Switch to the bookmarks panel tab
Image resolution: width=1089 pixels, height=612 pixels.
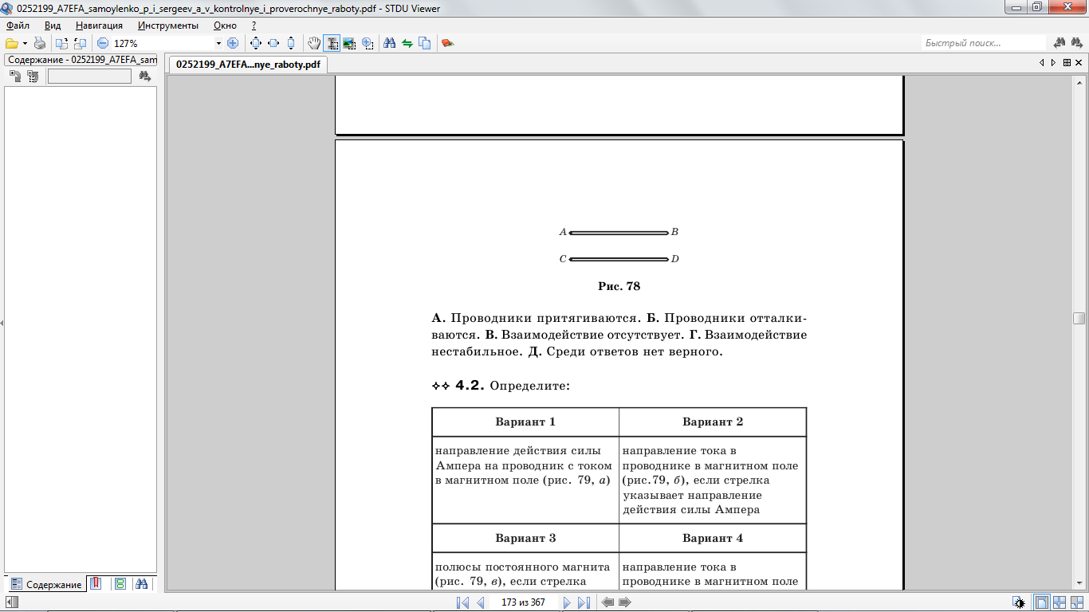(96, 584)
